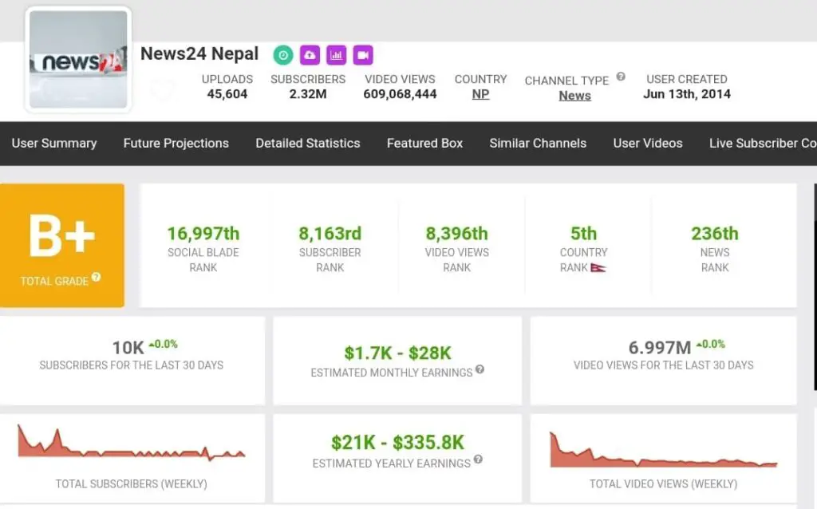Click the 8,163rd subscriber rank

point(330,234)
